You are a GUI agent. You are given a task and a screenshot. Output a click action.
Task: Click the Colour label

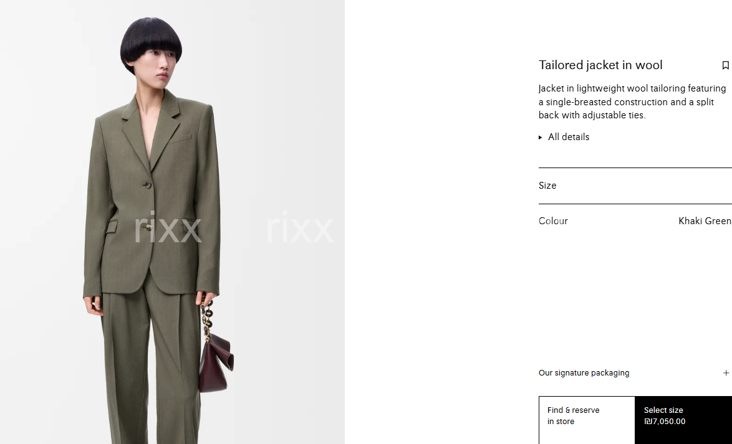[x=553, y=220]
